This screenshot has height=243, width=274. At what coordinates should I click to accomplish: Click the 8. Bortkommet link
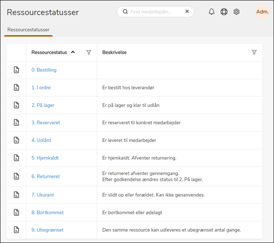[47, 212]
